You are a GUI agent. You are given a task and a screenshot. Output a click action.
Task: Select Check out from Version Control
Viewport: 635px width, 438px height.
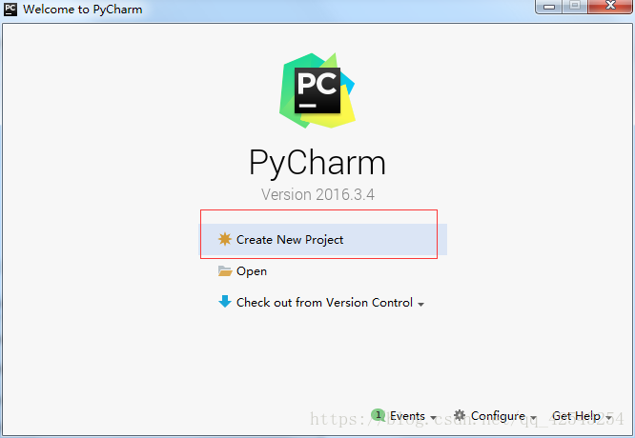324,302
